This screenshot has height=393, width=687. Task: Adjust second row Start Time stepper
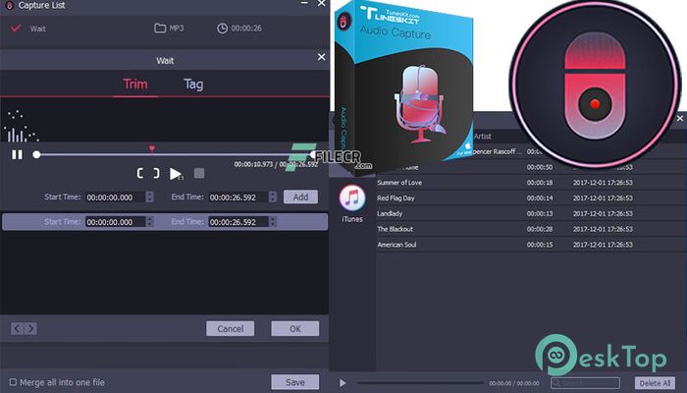pyautogui.click(x=149, y=221)
